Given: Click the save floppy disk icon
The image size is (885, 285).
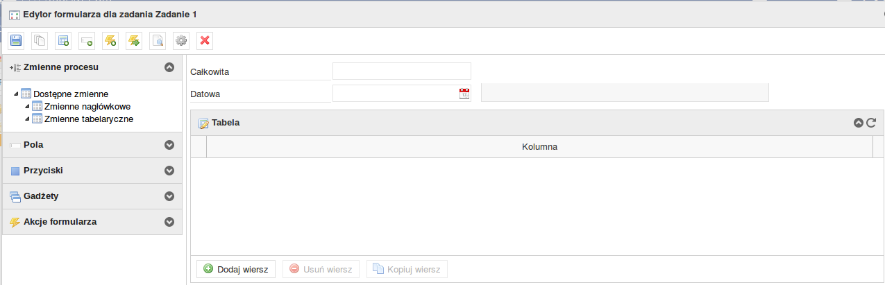Looking at the screenshot, I should 17,41.
